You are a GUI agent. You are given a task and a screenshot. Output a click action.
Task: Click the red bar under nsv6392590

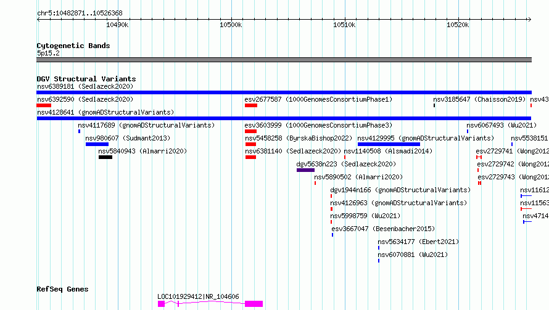pyautogui.click(x=44, y=105)
